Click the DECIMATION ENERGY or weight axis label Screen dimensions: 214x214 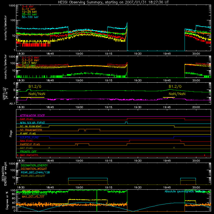tap(4, 174)
